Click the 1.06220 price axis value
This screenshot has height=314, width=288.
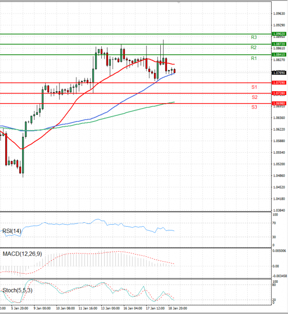pos(279,129)
